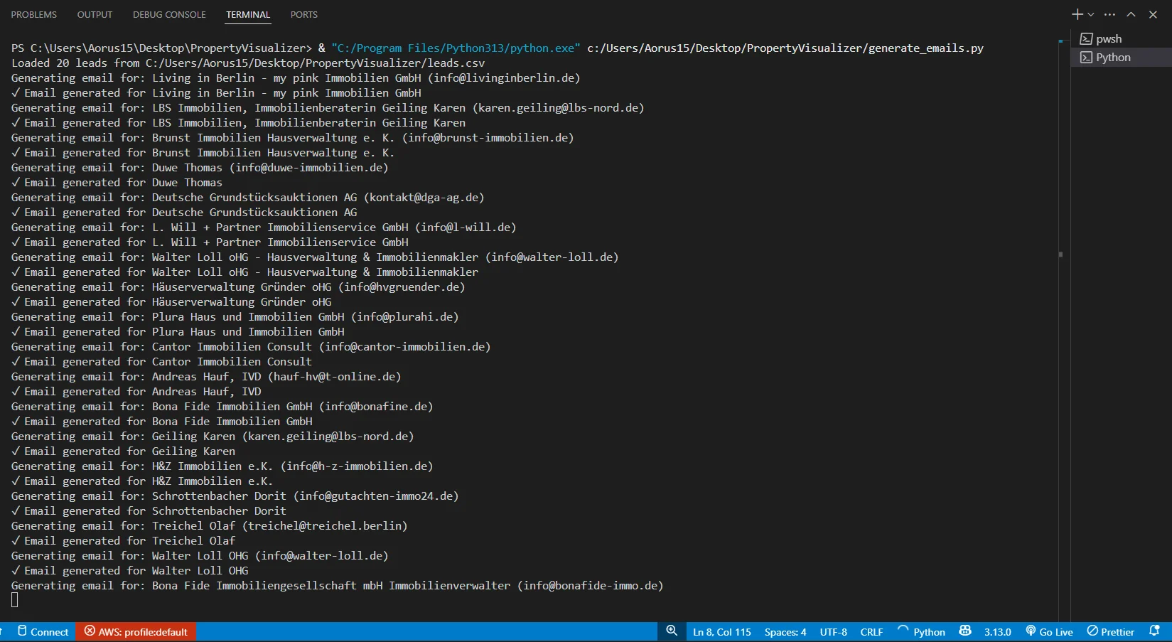Start the Go Live server

(x=1049, y=632)
